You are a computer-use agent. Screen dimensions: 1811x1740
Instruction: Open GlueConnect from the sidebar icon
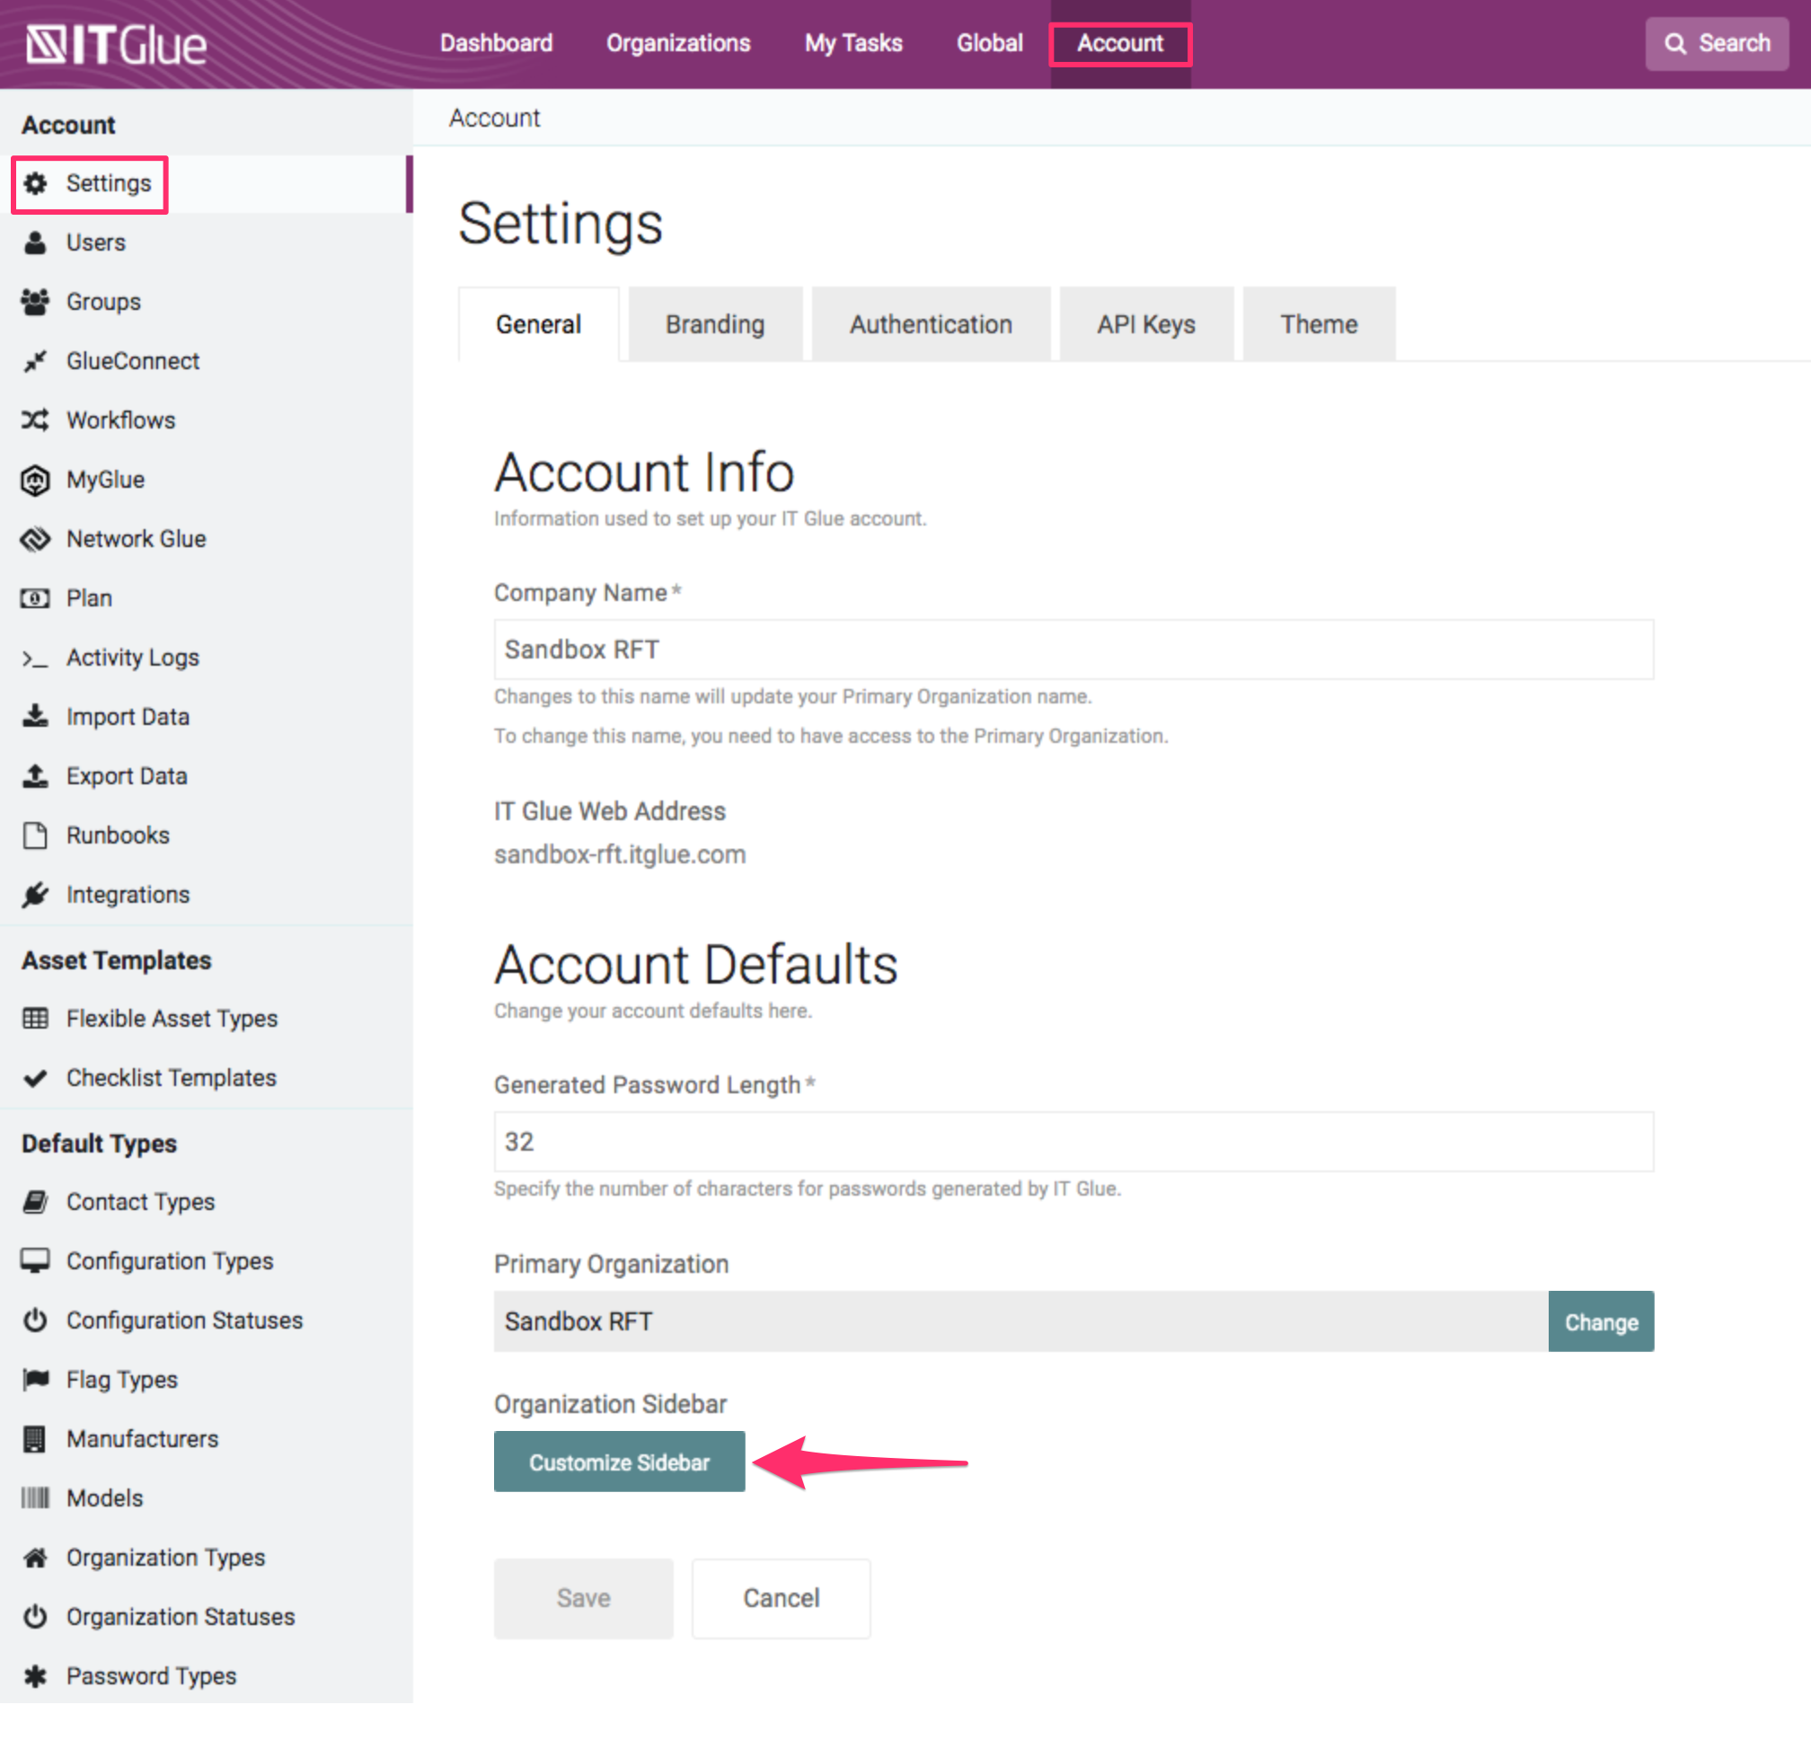pyautogui.click(x=35, y=360)
